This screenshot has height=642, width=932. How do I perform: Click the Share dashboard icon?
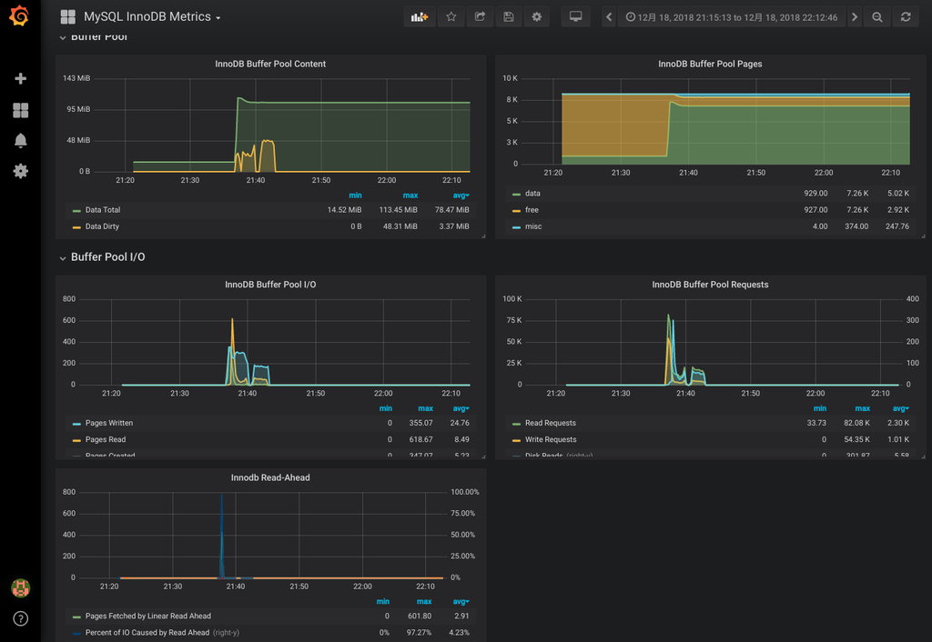pyautogui.click(x=480, y=16)
